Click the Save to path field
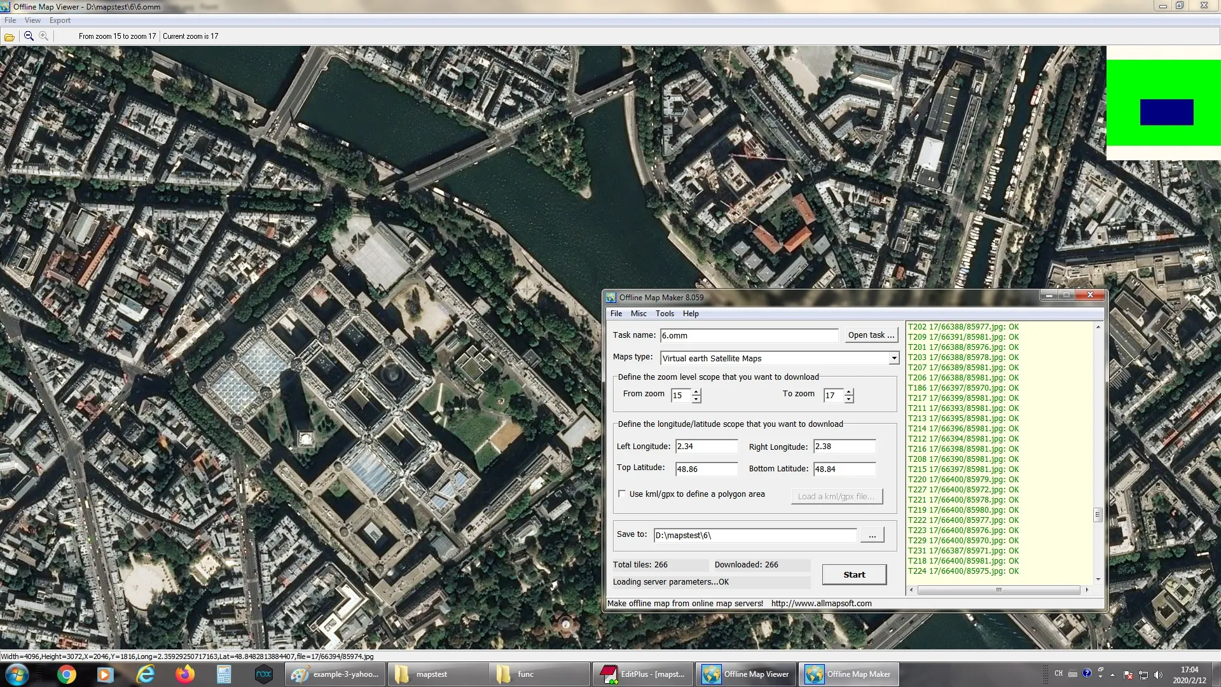The width and height of the screenshot is (1221, 687). [755, 536]
